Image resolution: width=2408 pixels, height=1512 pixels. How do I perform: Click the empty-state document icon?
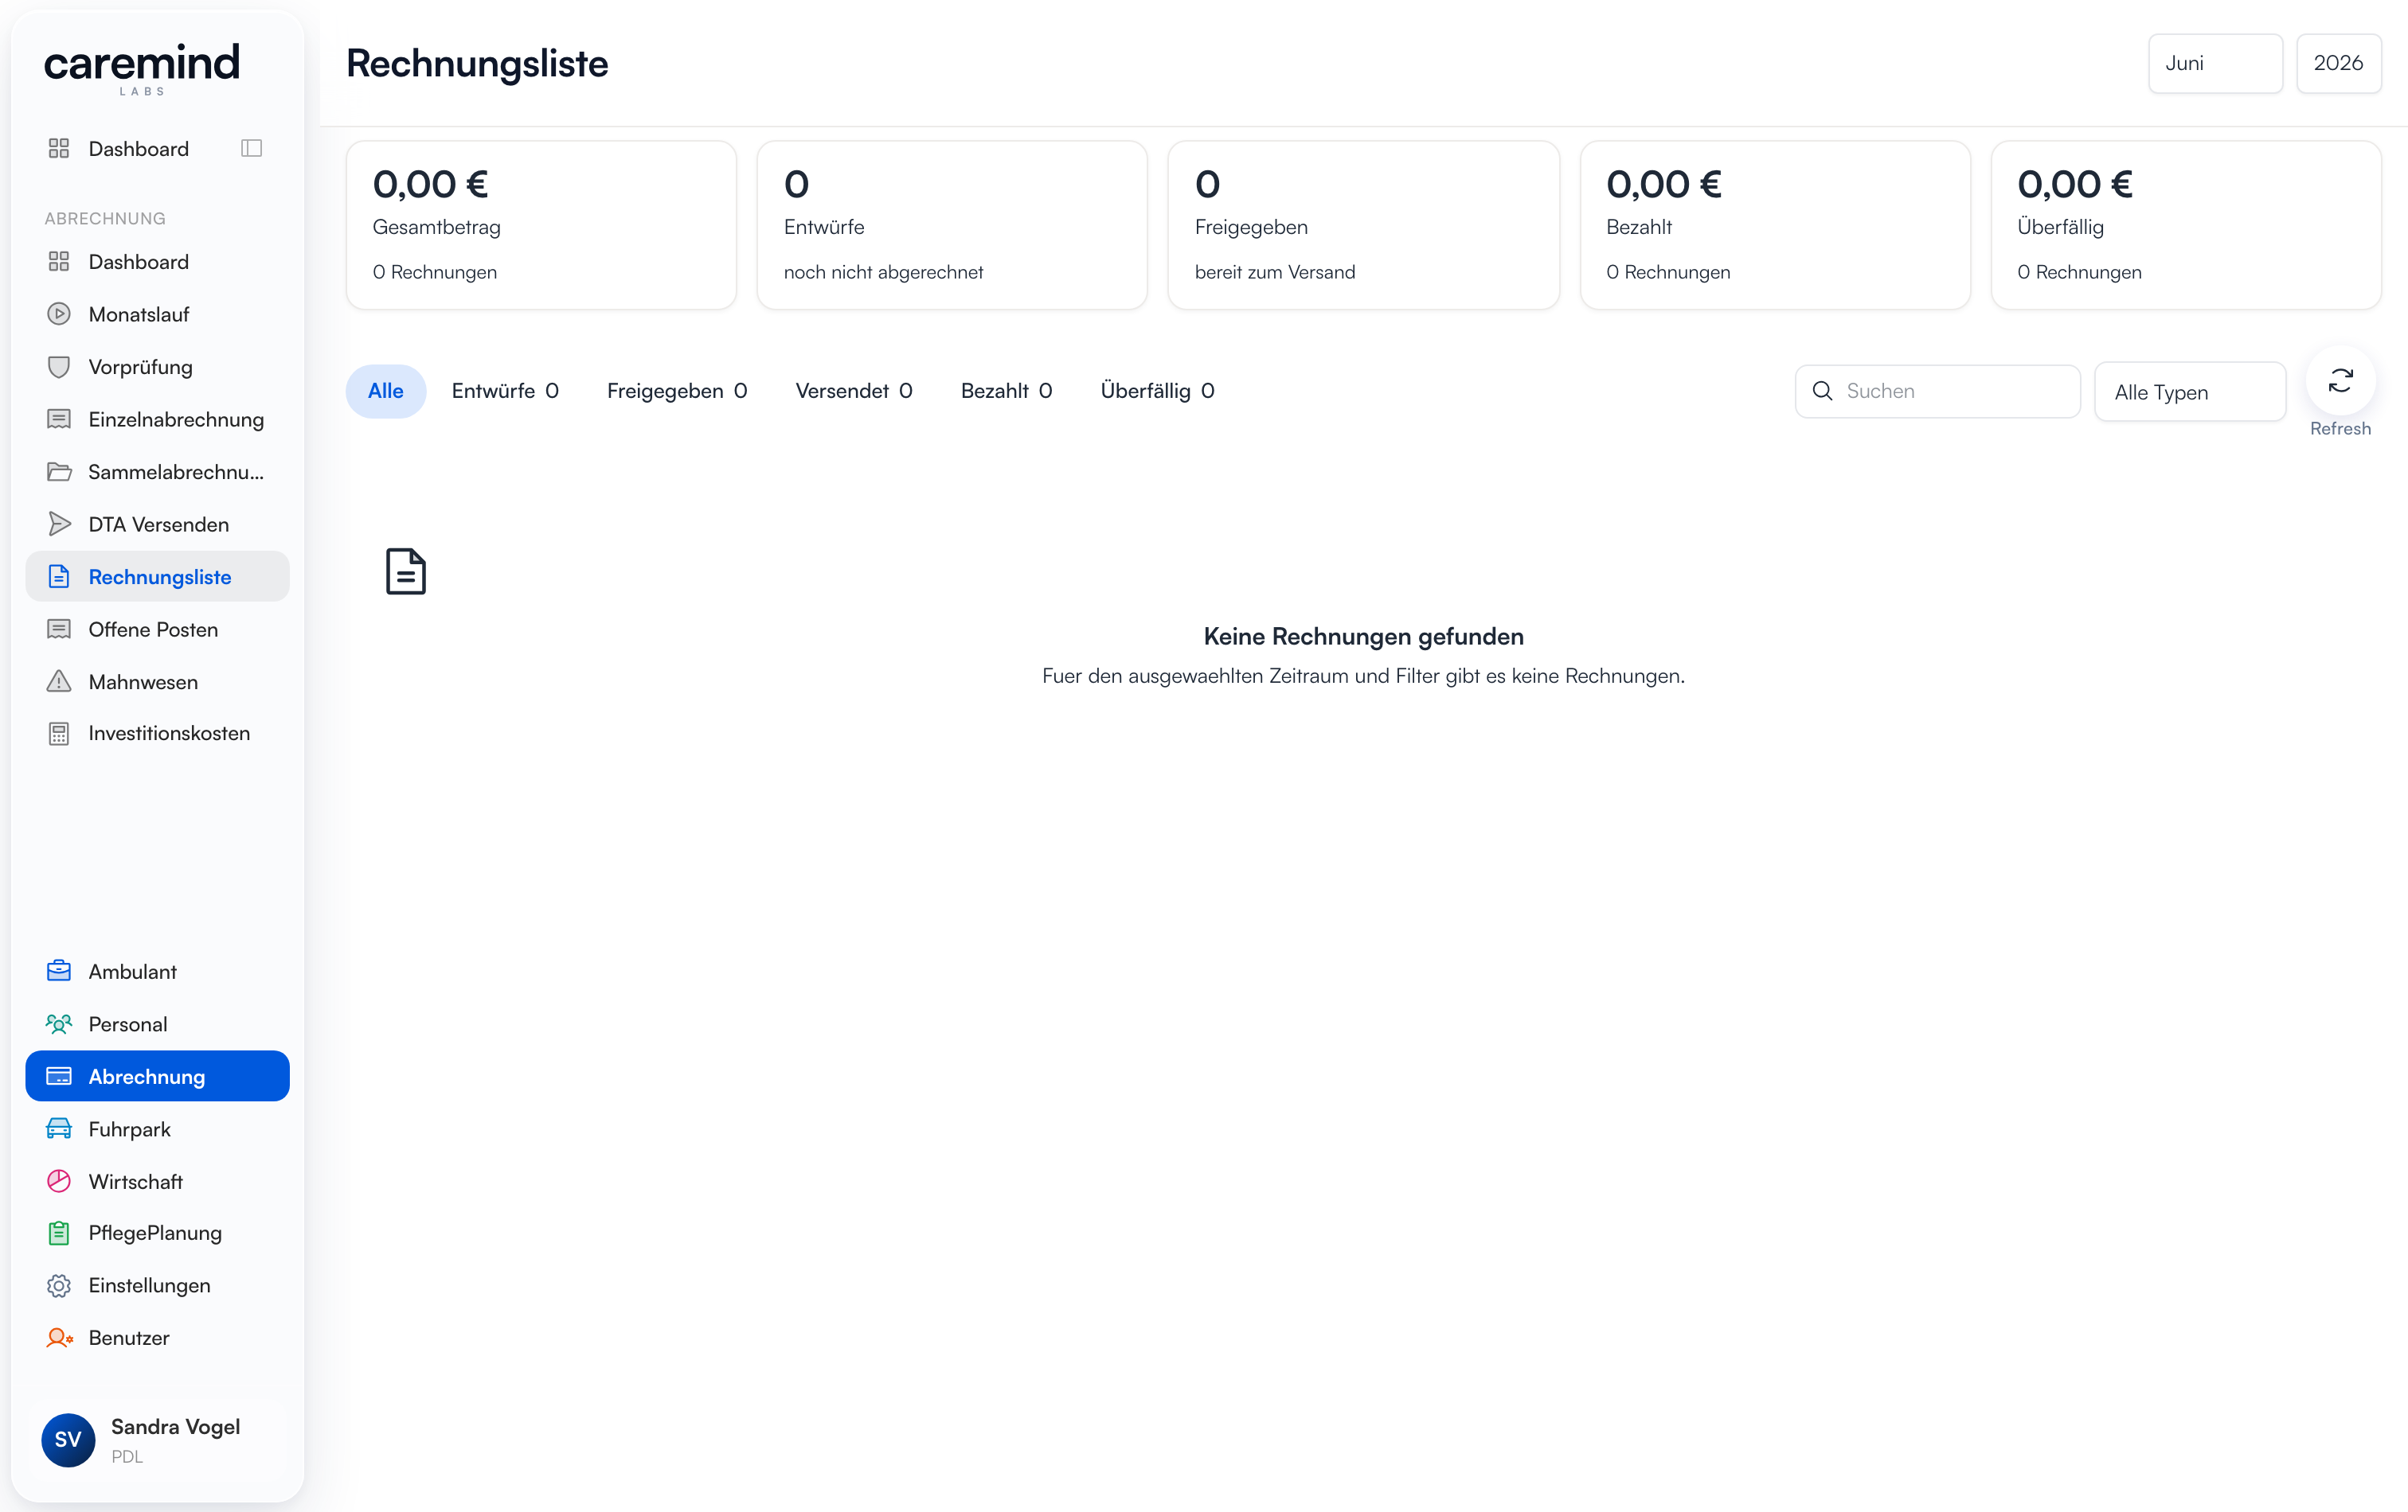click(406, 571)
